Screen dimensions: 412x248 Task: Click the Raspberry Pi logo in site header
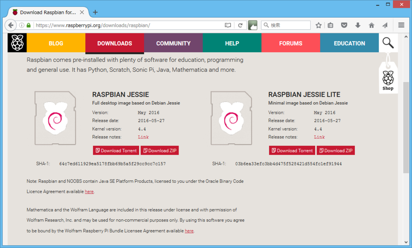17,43
